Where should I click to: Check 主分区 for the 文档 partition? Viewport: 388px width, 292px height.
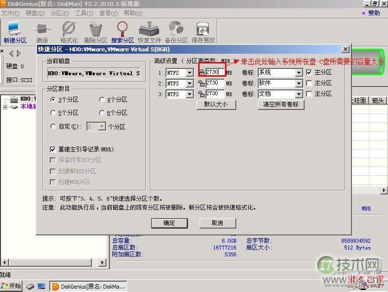(309, 94)
